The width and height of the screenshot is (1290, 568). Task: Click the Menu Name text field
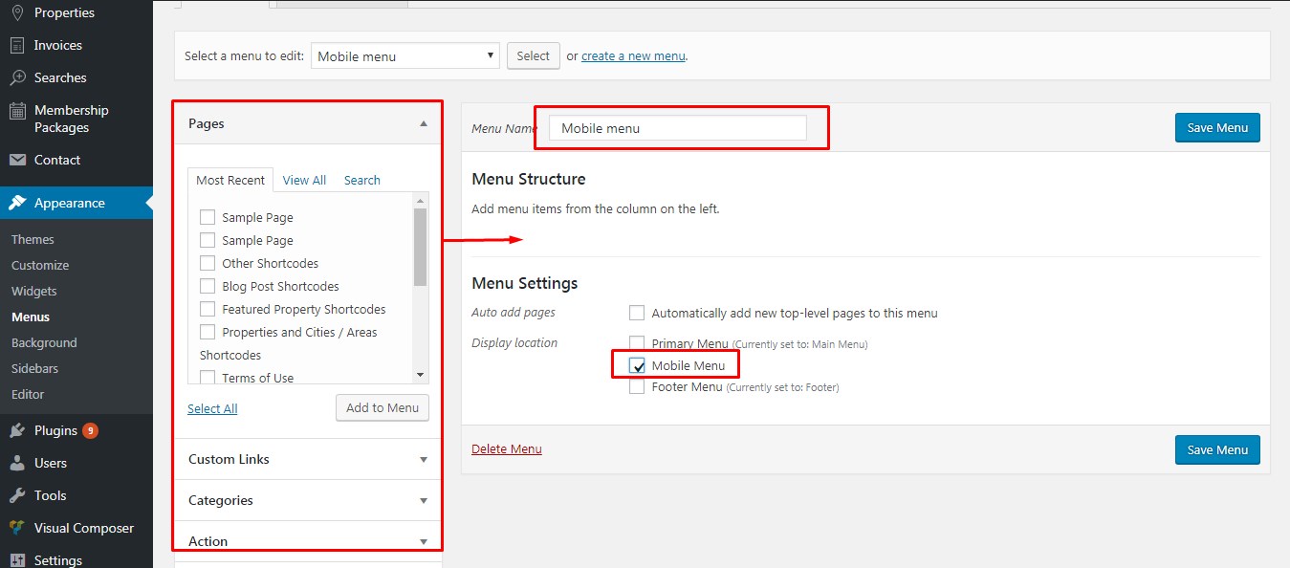(x=677, y=128)
